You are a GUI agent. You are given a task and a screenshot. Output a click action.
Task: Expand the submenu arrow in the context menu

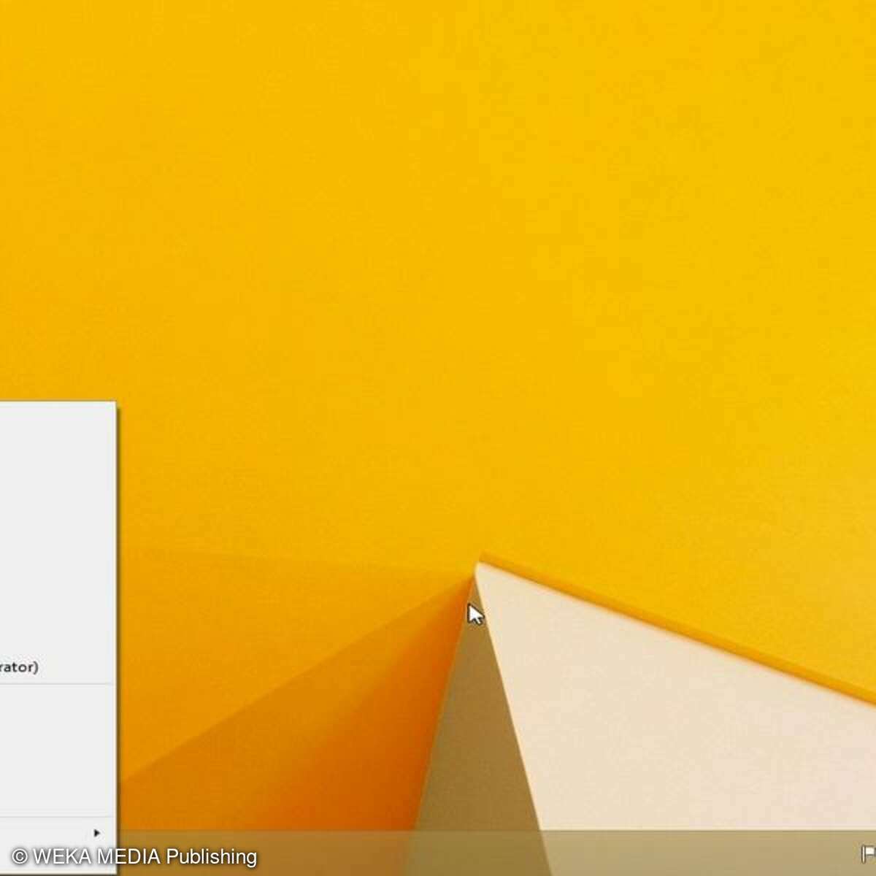pos(97,833)
